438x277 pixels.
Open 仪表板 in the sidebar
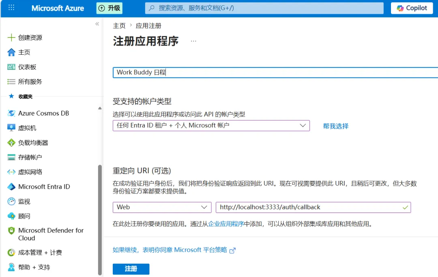(27, 67)
